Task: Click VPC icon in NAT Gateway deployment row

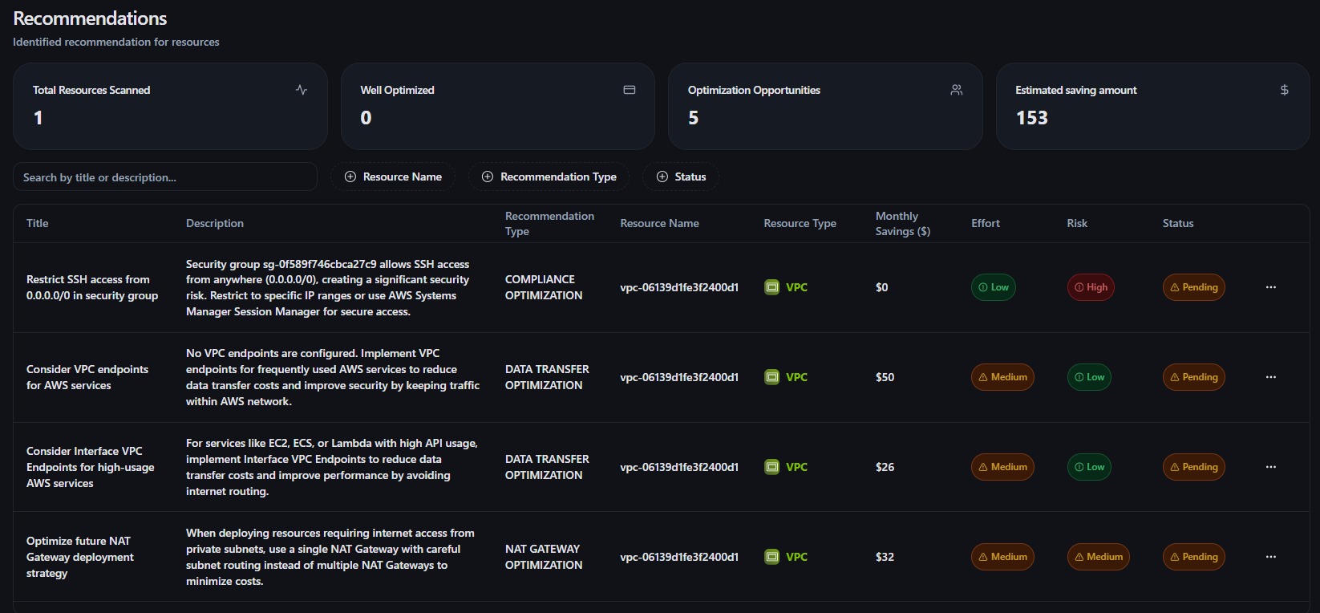Action: click(x=771, y=557)
